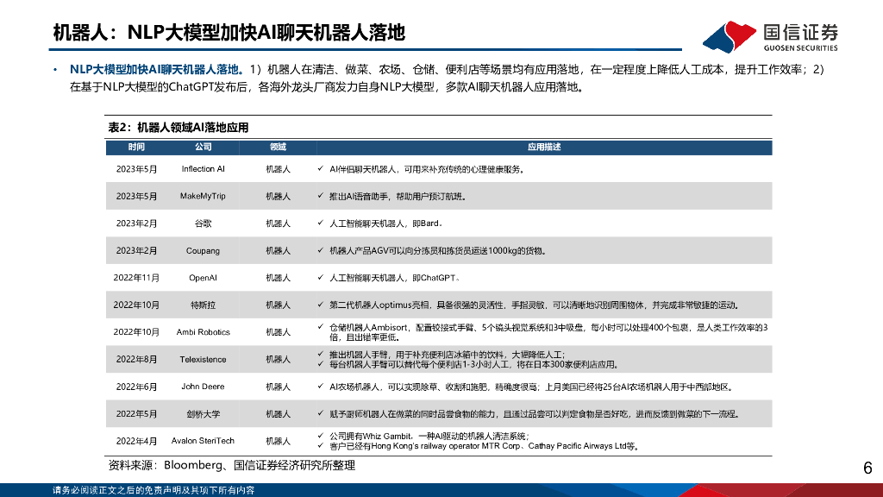883x497 pixels.
Task: Click the OpenAI company name
Action: [x=202, y=277]
